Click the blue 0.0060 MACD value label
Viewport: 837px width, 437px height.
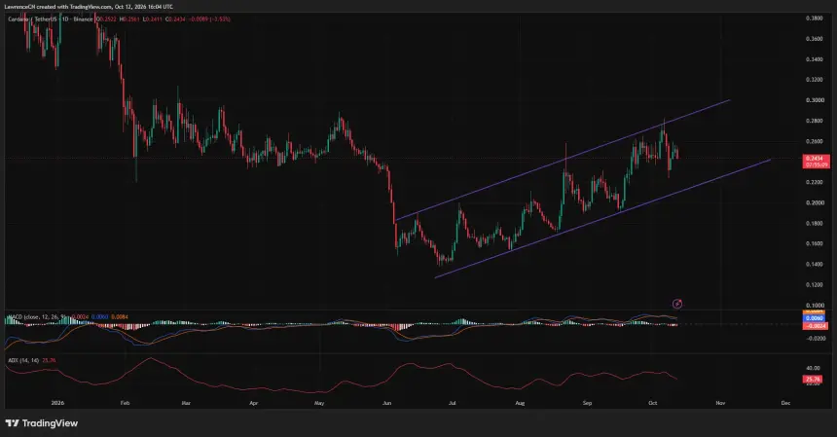(x=815, y=318)
